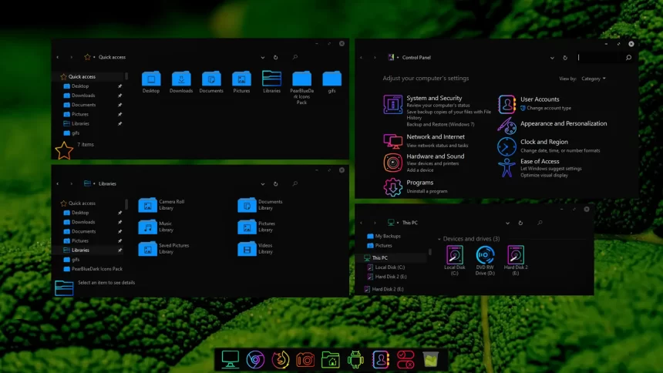Open Pictures Library in Libraries window

tap(247, 227)
